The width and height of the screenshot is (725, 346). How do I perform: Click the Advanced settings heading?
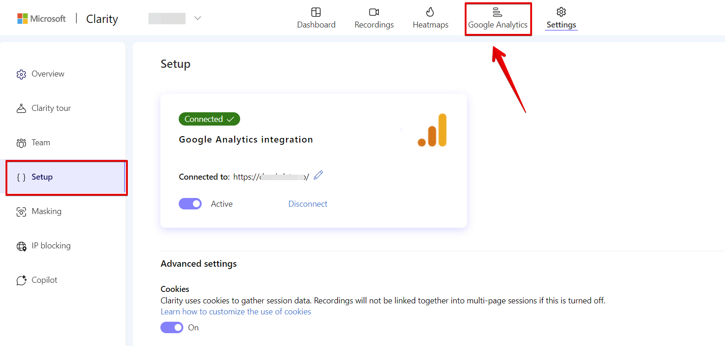point(198,264)
